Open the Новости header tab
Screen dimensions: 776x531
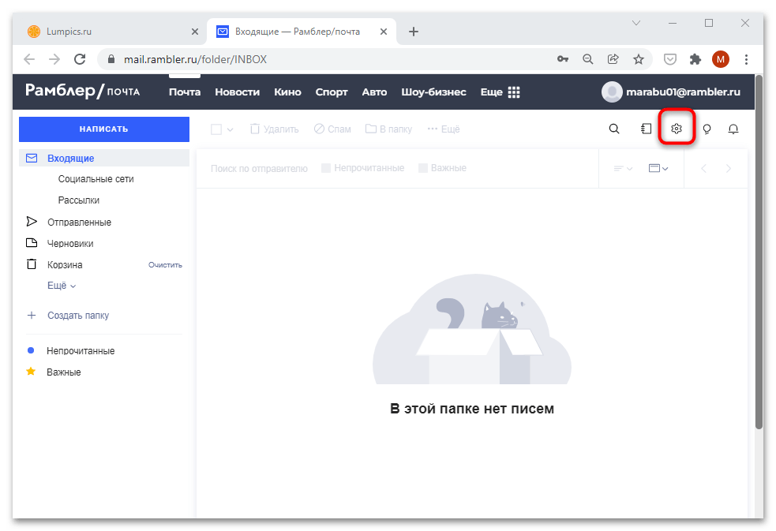(x=237, y=92)
